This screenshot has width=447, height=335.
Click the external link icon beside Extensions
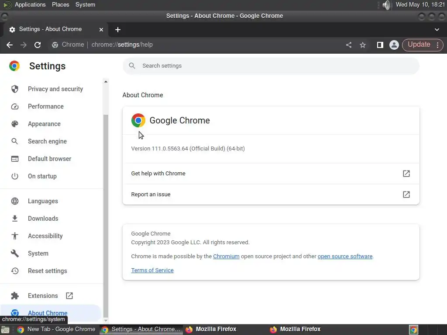pos(69,296)
